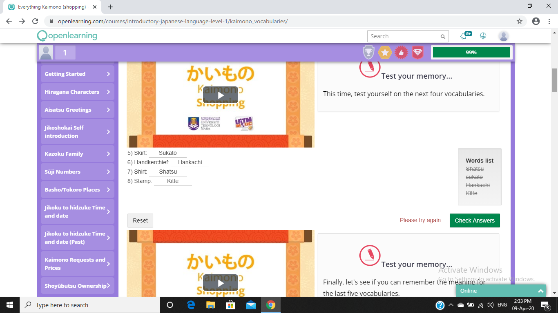558x313 pixels.
Task: Click the Stamp answer field
Action: [172, 181]
